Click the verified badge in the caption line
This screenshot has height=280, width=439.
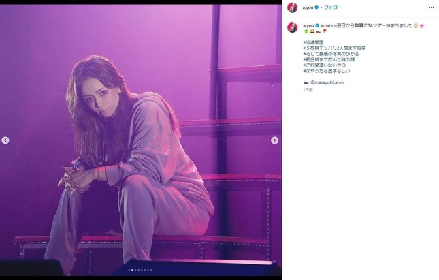click(317, 25)
